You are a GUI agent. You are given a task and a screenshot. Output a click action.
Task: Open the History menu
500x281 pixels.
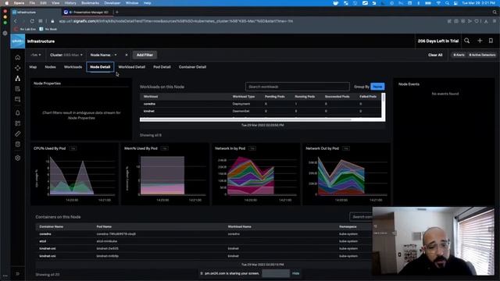[x=70, y=3]
